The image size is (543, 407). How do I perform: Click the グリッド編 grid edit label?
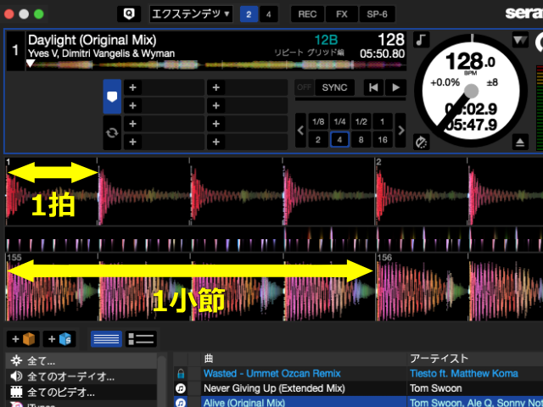(x=326, y=53)
